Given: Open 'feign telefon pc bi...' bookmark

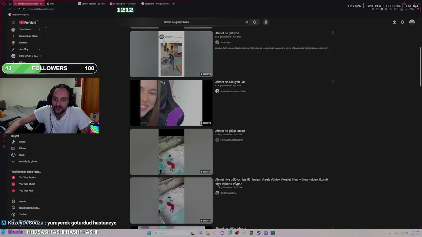Looking at the screenshot, I should [19, 14].
